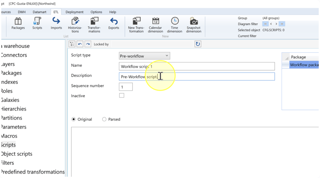Switch to the Datamart ribbon tab
Screen dimensions: 320x178
[x=39, y=12]
